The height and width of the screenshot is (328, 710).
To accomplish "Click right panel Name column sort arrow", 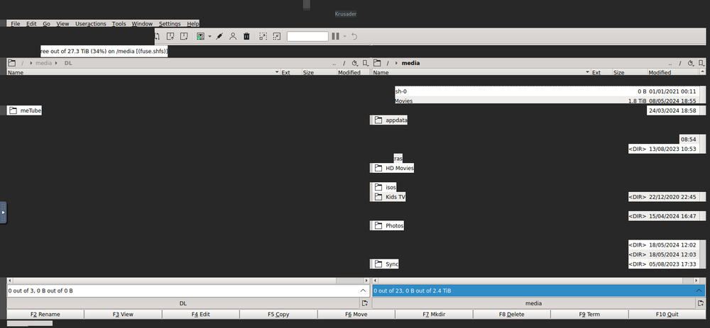I will coord(587,72).
